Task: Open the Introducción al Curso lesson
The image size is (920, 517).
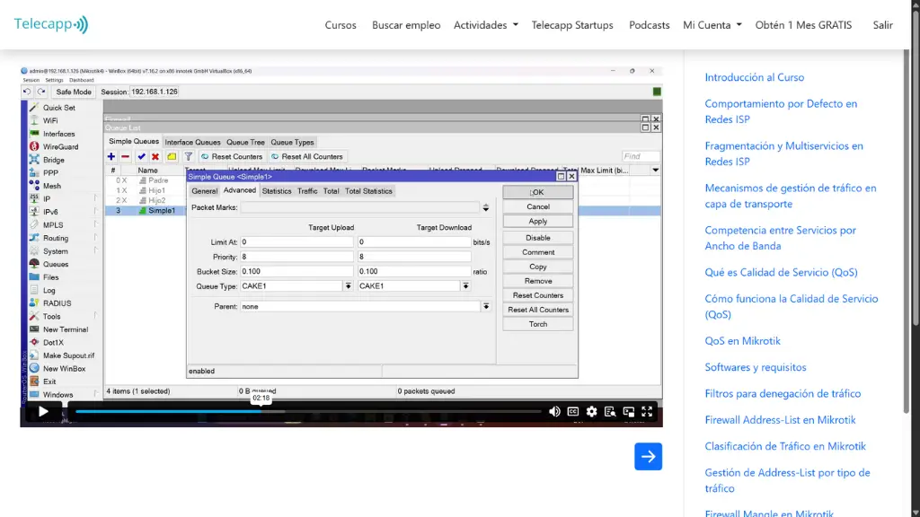Action: pos(754,77)
